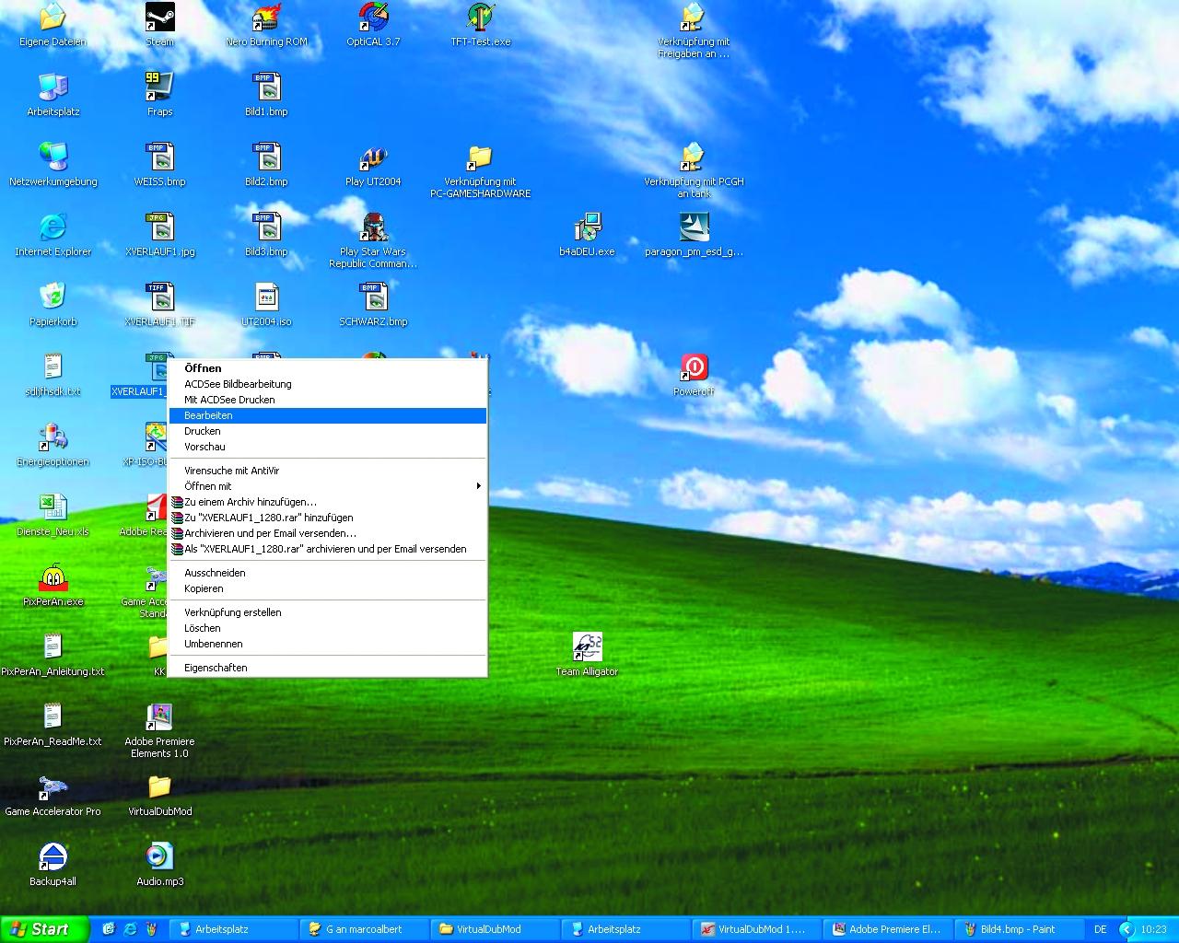Select the XVERLAUF1.TIF image file icon

(x=159, y=297)
